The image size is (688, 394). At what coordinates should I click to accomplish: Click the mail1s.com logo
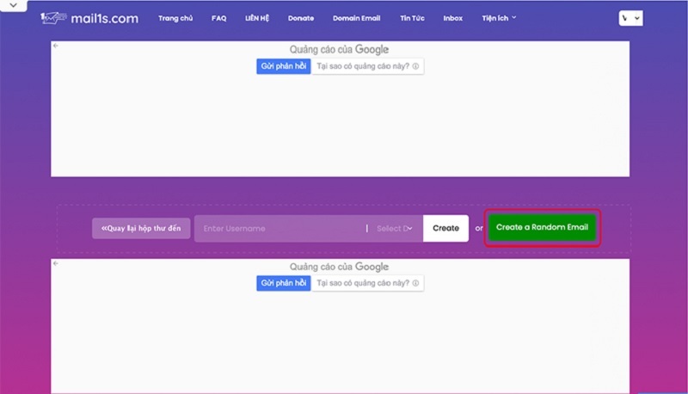(x=89, y=18)
